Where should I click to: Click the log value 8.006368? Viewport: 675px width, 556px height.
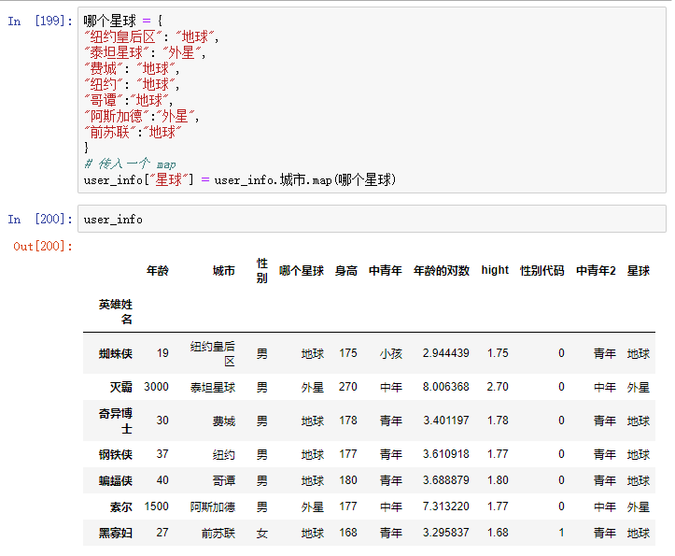click(445, 387)
